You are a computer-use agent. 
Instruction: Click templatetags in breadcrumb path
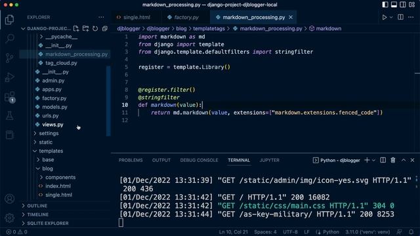click(x=209, y=28)
